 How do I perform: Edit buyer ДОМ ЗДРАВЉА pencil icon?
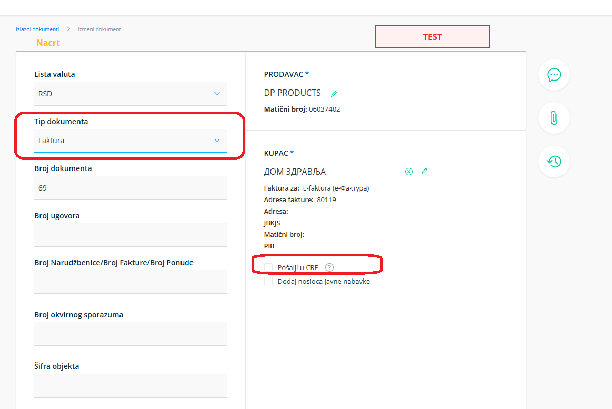click(424, 172)
